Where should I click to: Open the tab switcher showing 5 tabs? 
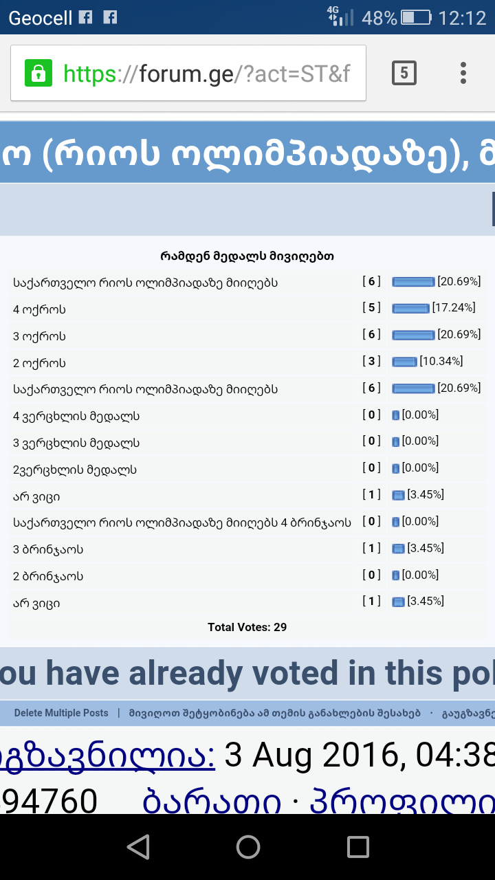click(x=404, y=73)
